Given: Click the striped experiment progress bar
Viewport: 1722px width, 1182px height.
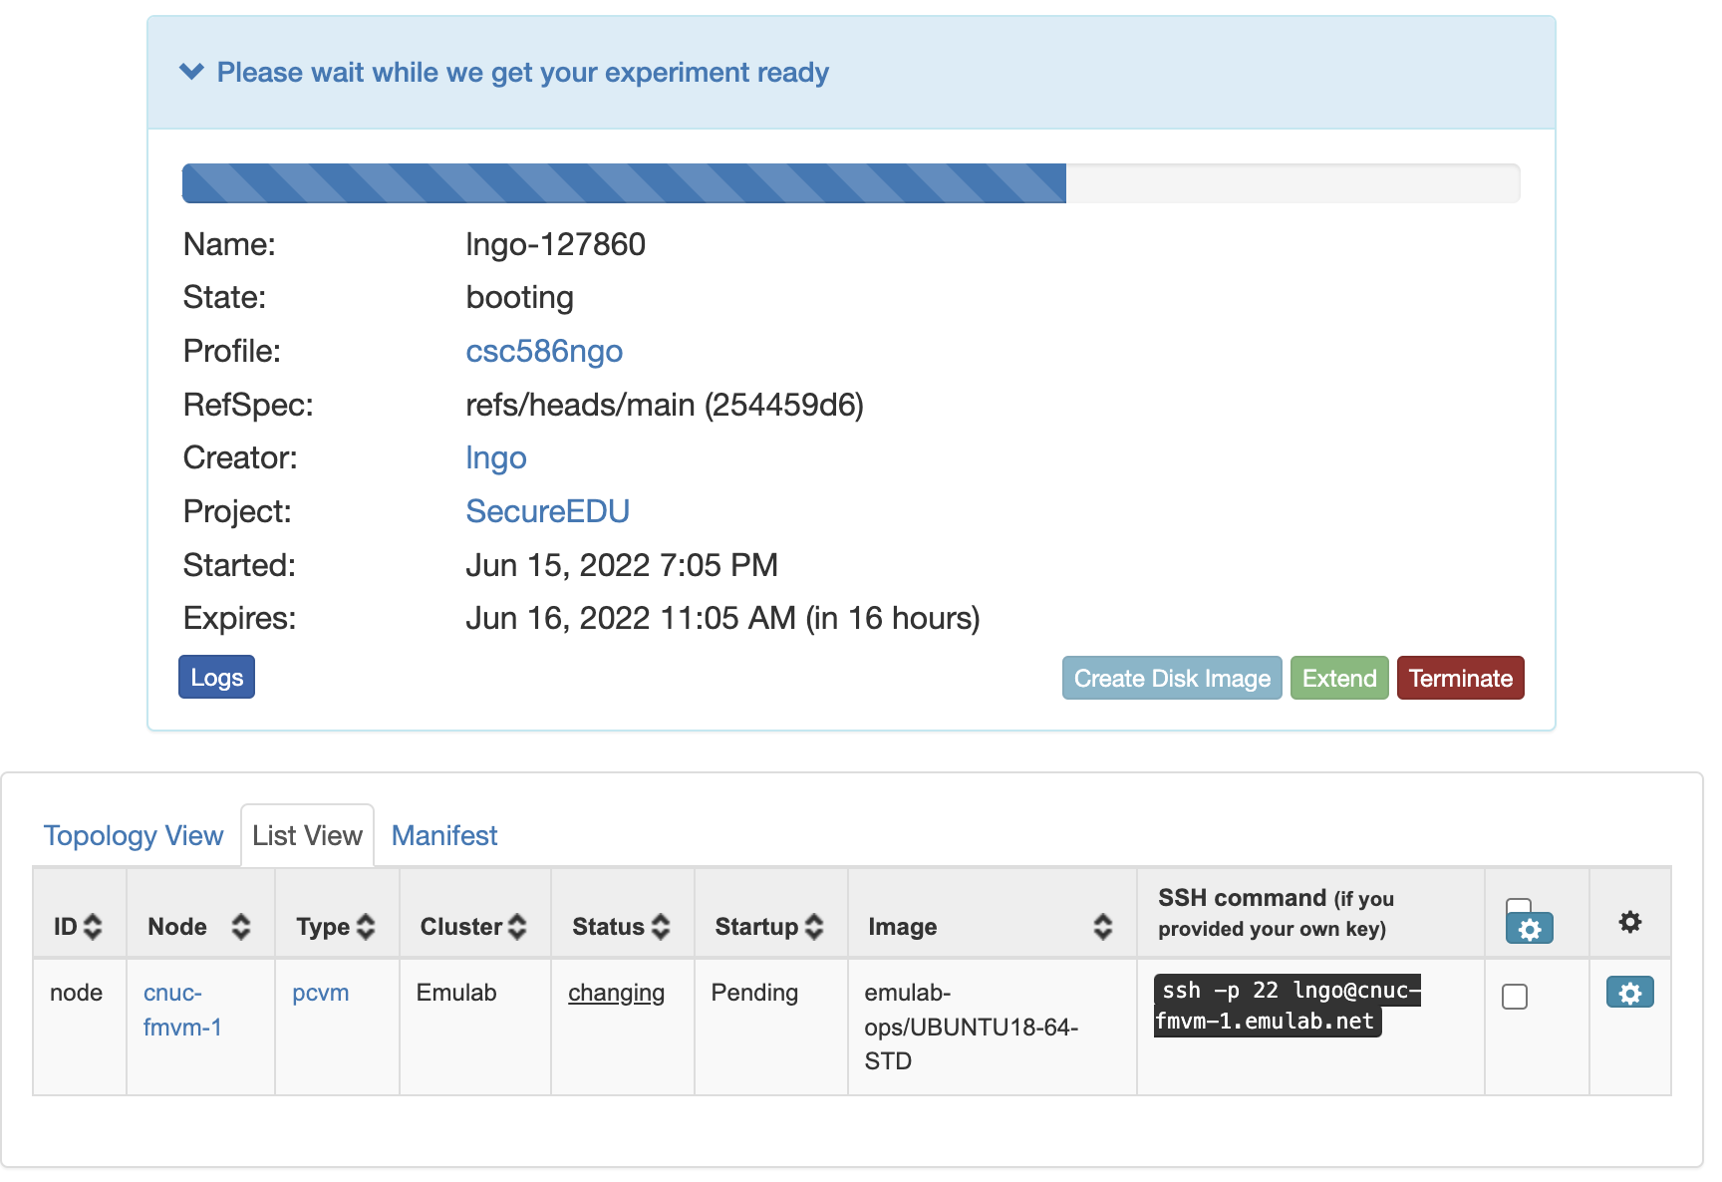Looking at the screenshot, I should (x=624, y=183).
